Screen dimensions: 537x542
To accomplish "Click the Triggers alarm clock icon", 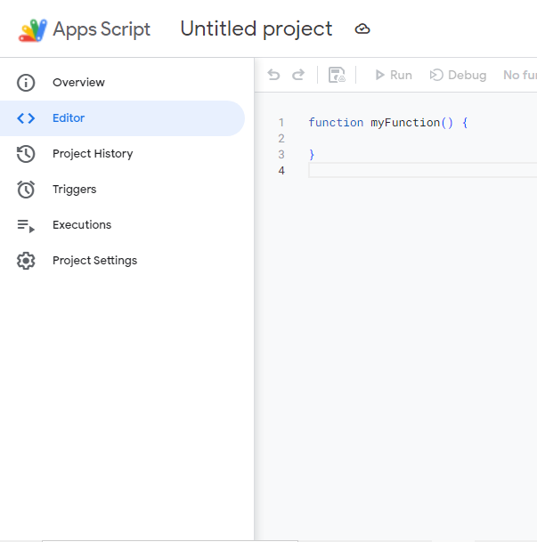I will click(26, 190).
